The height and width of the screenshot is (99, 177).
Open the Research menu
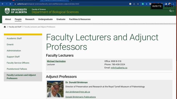click(30, 19)
